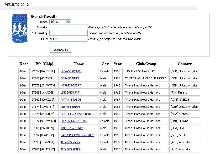Click the Name column header
Screen dimensions: 220x154
[78, 64]
